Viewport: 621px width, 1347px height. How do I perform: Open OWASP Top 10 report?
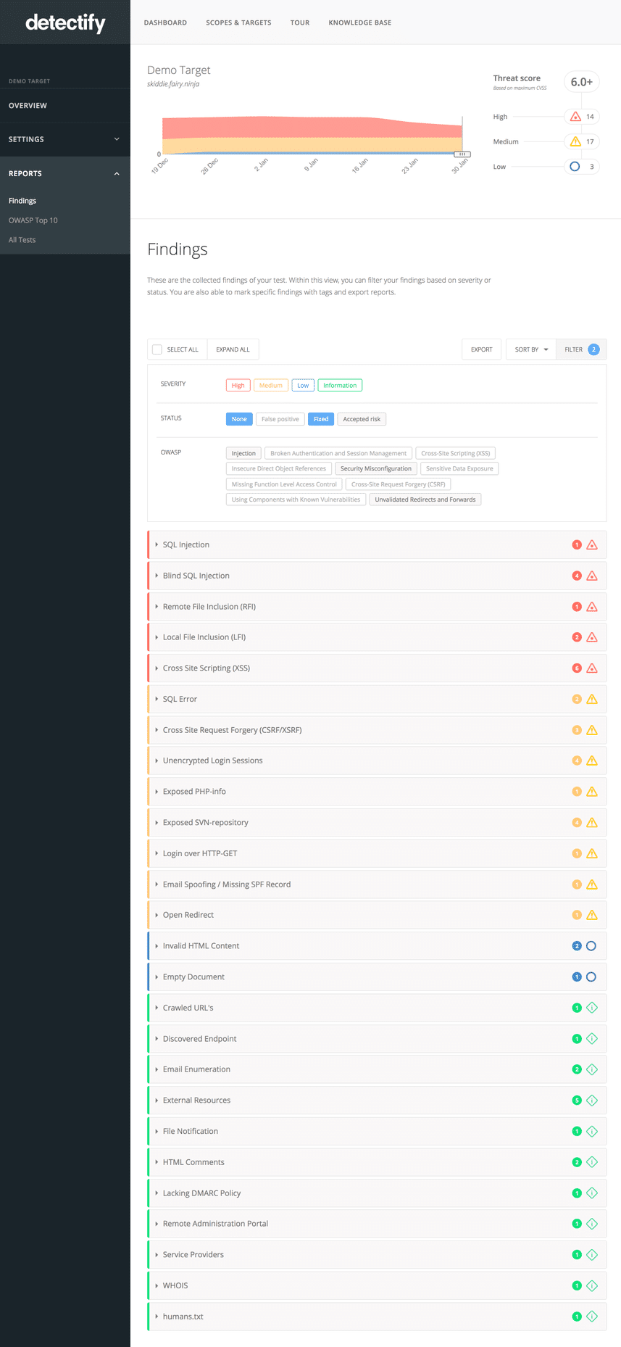pos(33,220)
